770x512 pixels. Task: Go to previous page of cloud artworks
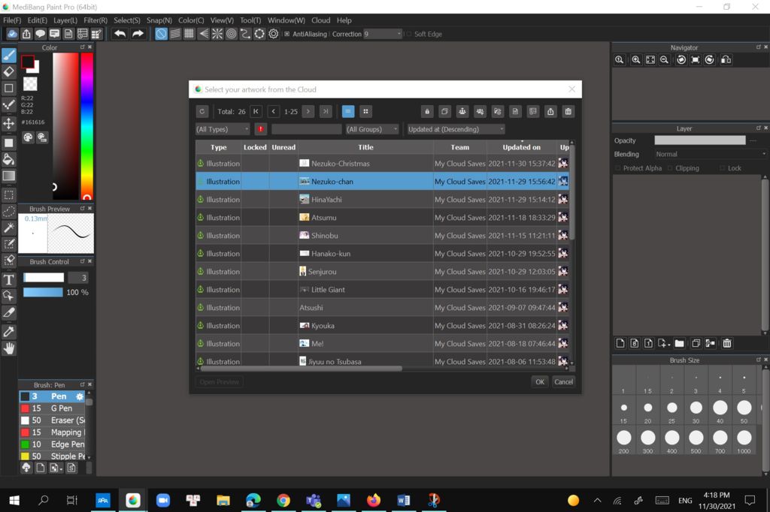click(x=274, y=111)
